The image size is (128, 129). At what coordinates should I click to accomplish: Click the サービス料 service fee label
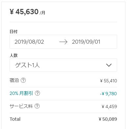[21, 106]
